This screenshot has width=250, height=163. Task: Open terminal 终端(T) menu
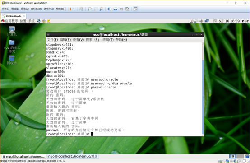tap(108, 40)
